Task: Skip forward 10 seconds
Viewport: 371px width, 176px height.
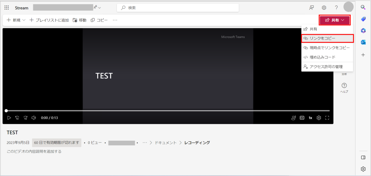Action: coord(26,118)
